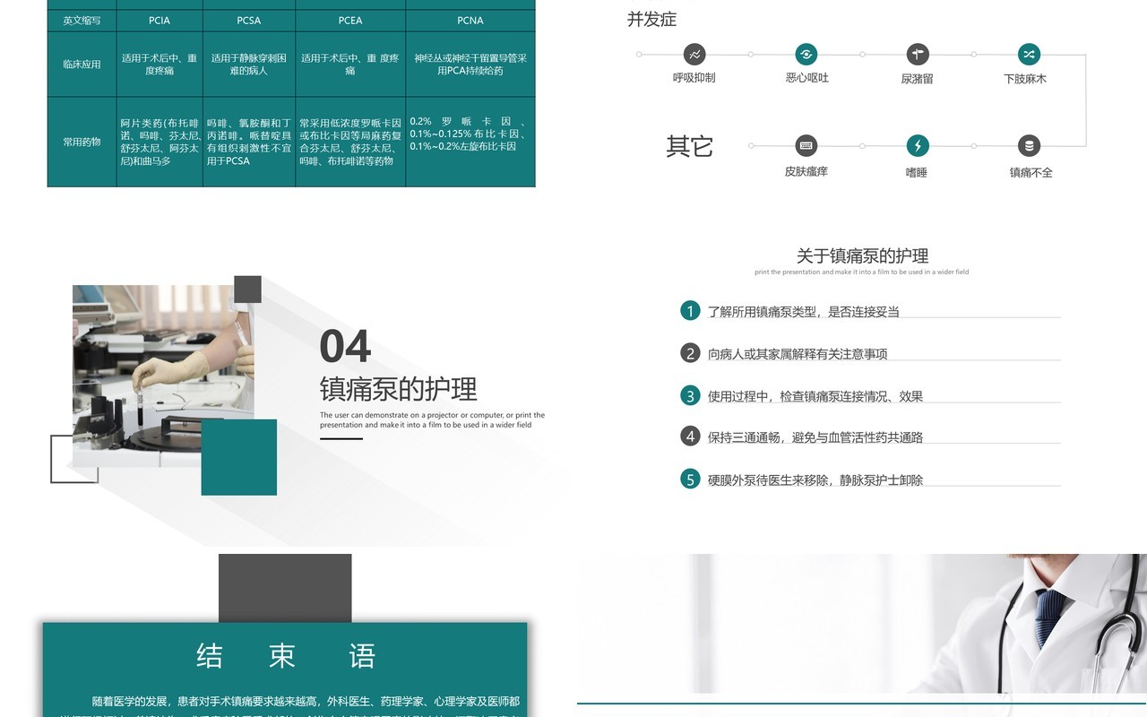Screen dimensions: 1147x717
Task: Click the 镇痛不全 database icon
Action: tap(1030, 145)
